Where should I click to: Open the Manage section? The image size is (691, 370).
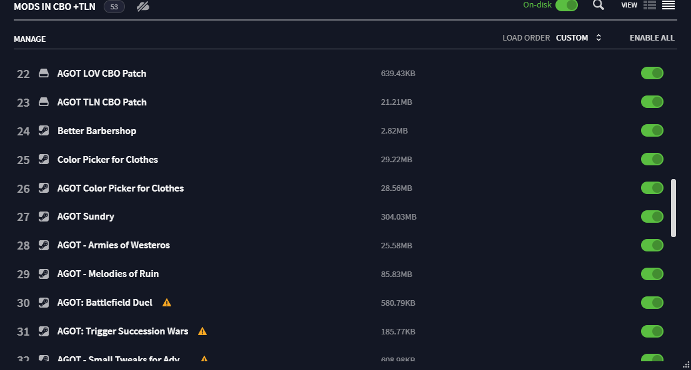pos(29,39)
